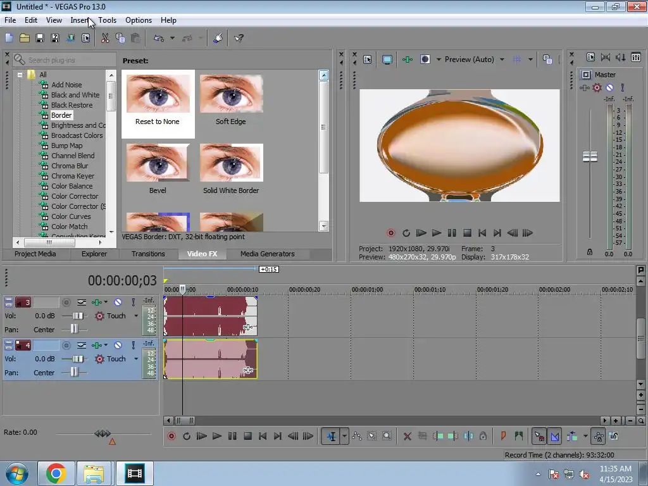The height and width of the screenshot is (486, 648).
Task: Click Stop in the timeline transport
Action: [248, 436]
